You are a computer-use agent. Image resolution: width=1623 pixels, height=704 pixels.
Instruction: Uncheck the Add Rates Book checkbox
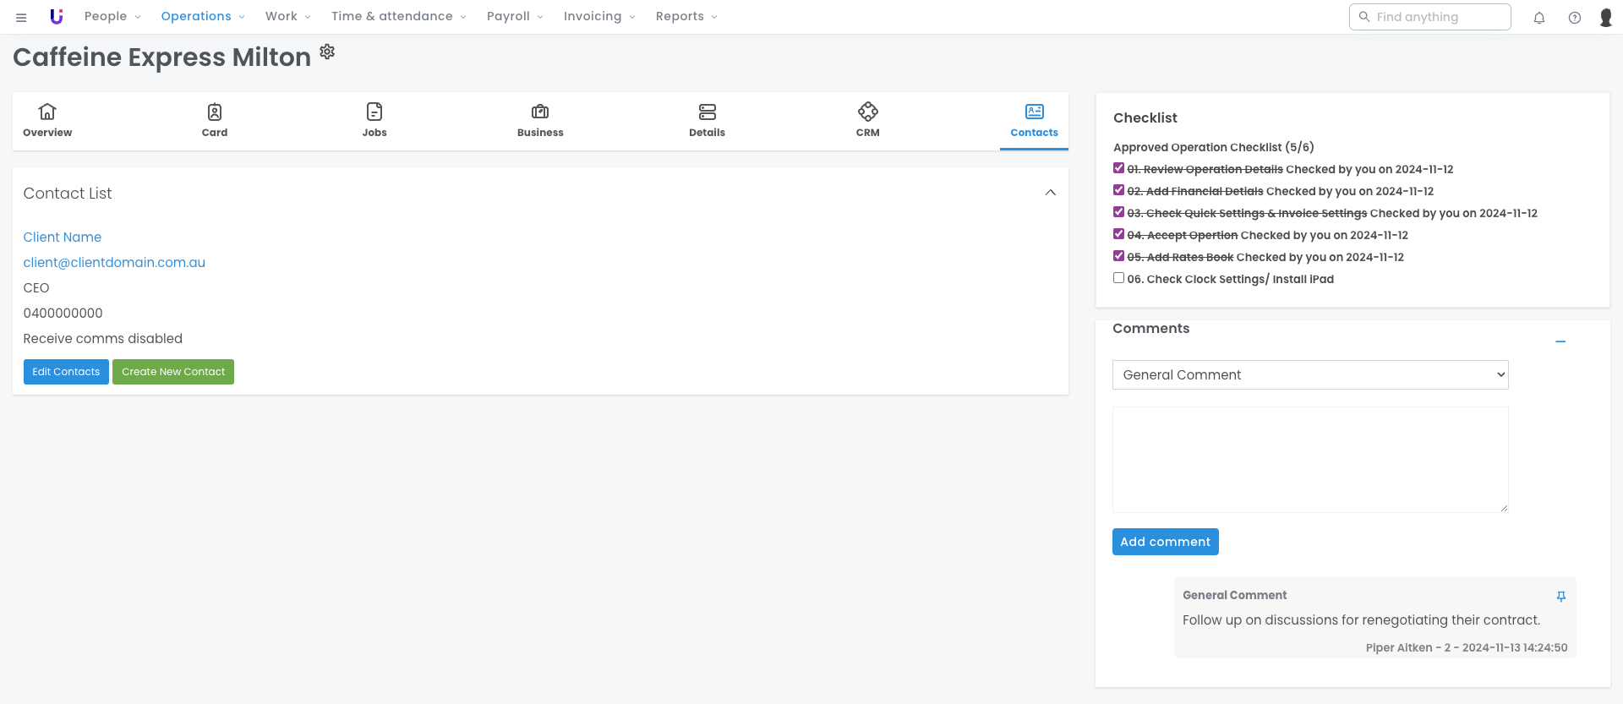point(1118,256)
